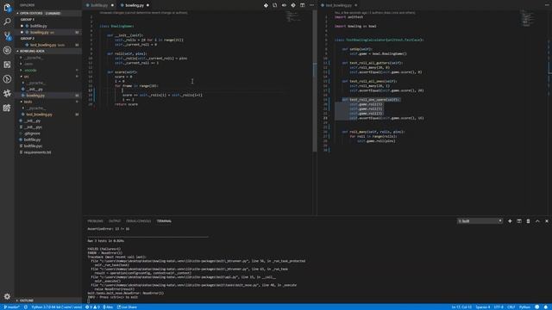Close the test_bowling.py editor tab
The height and width of the screenshot is (310, 552).
click(356, 5)
